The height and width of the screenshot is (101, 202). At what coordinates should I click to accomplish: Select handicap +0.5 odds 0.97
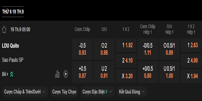point(82,72)
